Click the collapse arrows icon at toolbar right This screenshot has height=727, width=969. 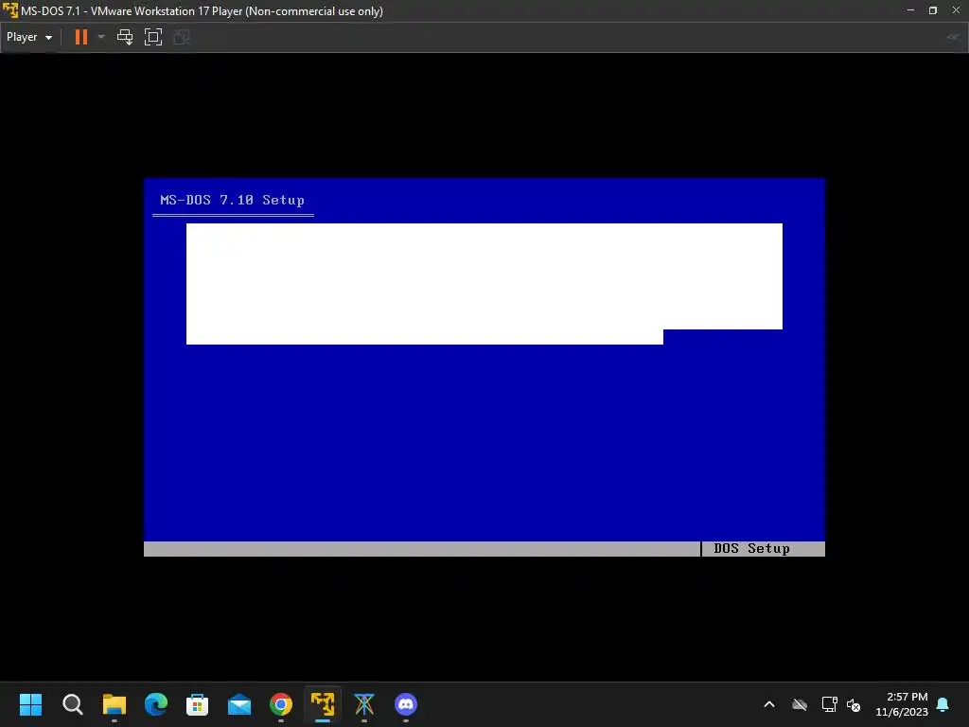[x=954, y=37]
